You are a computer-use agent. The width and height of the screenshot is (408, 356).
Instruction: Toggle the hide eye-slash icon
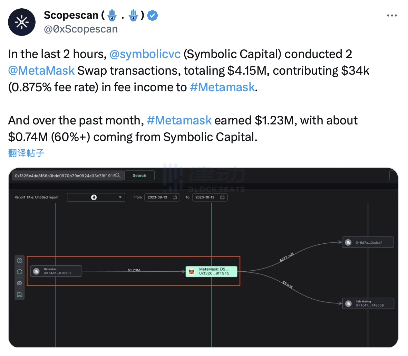coord(20,283)
